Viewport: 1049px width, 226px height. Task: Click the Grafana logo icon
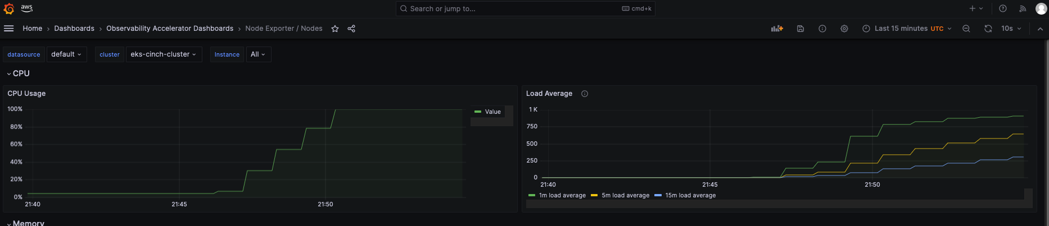coord(8,8)
